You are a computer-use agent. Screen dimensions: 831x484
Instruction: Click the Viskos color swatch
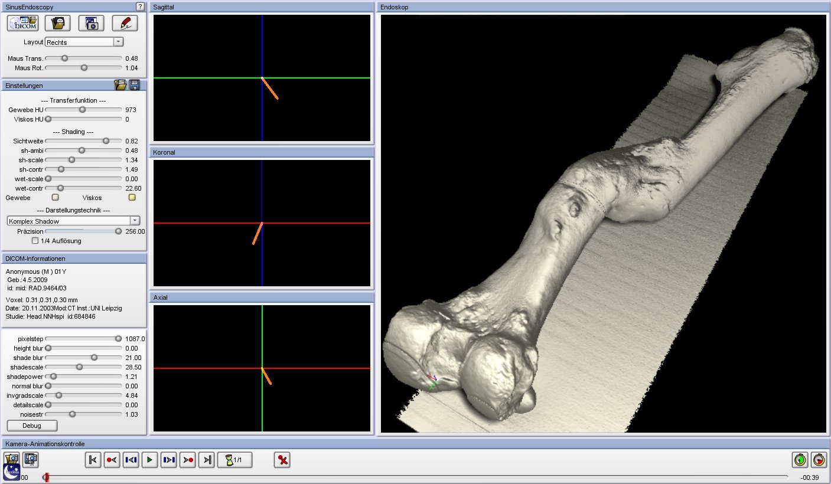pos(132,198)
